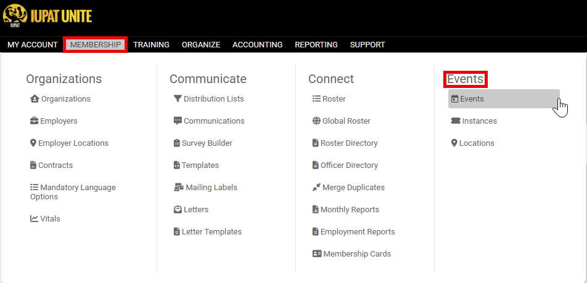
Task: Open the SUPPORT menu
Action: pyautogui.click(x=367, y=45)
